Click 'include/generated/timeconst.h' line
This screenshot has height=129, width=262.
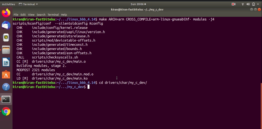tap(60, 45)
